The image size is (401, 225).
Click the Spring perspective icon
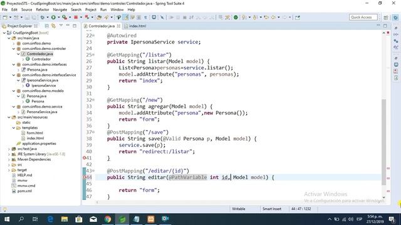click(x=395, y=17)
